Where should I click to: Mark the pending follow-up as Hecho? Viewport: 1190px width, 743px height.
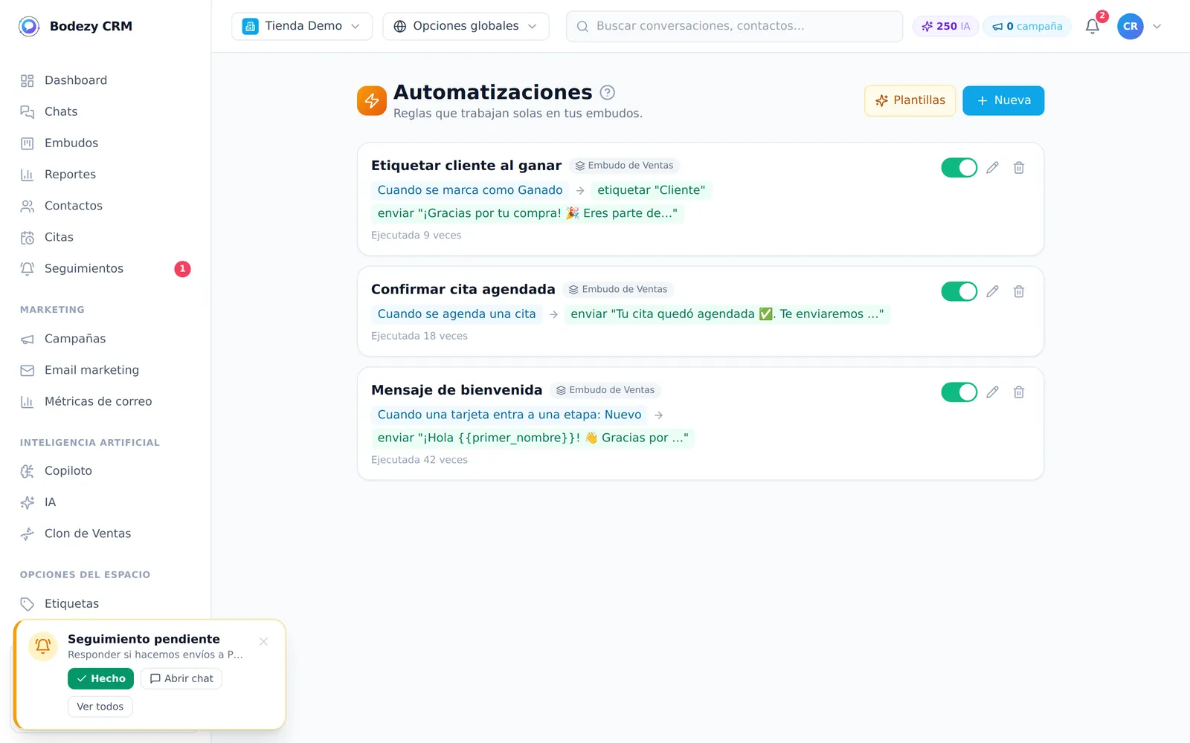[100, 678]
